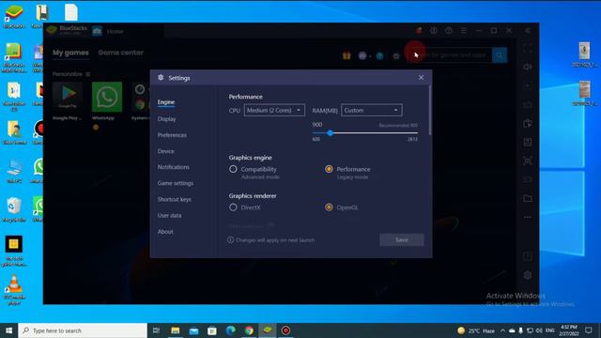Select DirectX graphics renderer
The image size is (601, 338).
233,207
